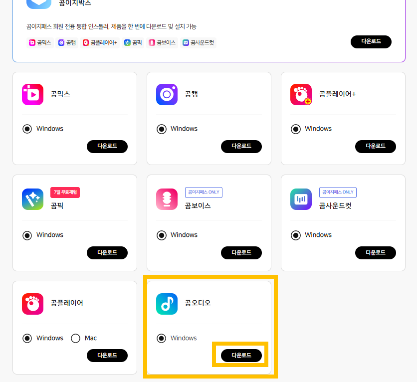The width and height of the screenshot is (417, 382).
Task: Click the 곰플레이어 red paw icon
Action: click(x=33, y=304)
